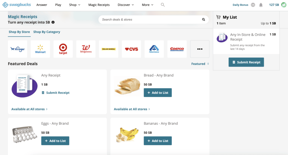The width and height of the screenshot is (288, 155).
Task: Show more stores with the ellipsis tile
Action: [x=200, y=49]
